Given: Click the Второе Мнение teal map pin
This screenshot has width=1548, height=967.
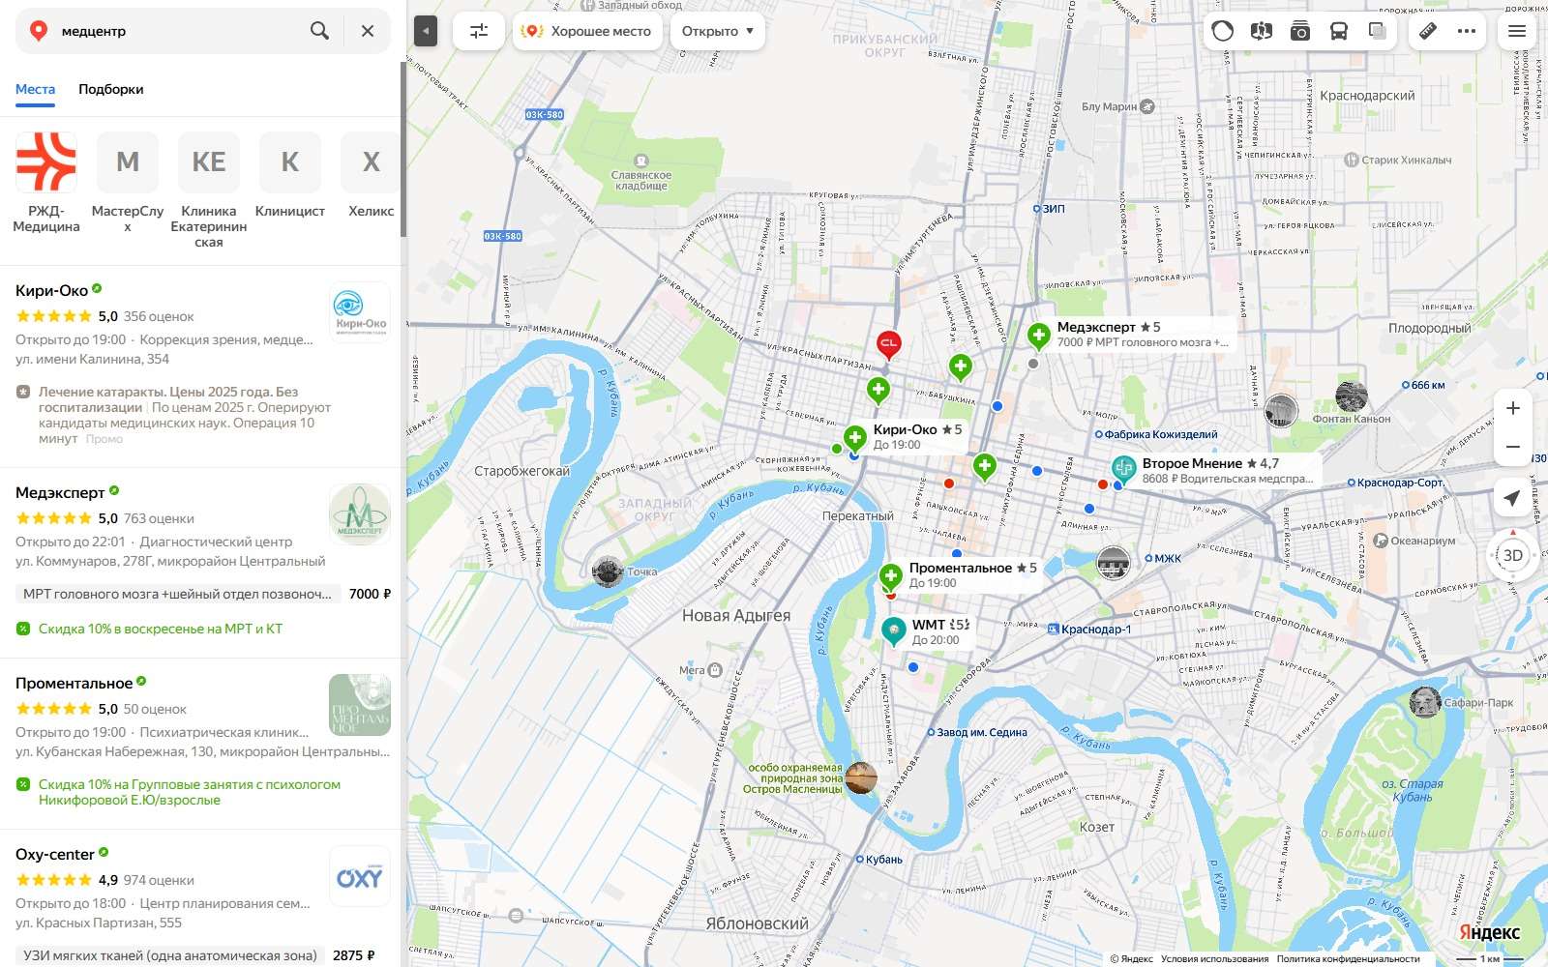Looking at the screenshot, I should click(x=1123, y=469).
